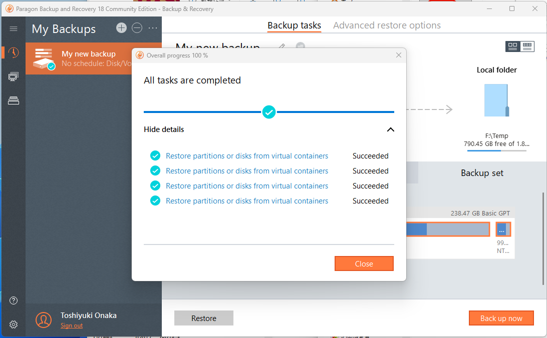
Task: Switch to list view layout icon
Action: point(527,46)
